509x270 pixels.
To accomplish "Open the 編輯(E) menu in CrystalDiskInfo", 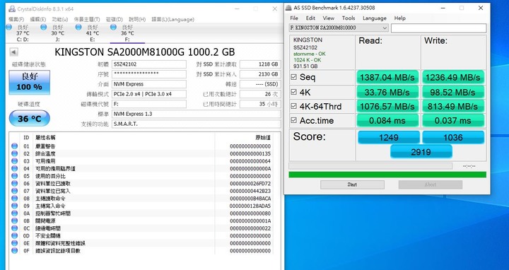I will coord(38,20).
